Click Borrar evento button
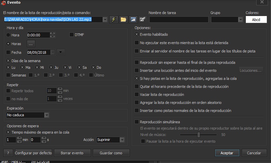 click(72, 153)
